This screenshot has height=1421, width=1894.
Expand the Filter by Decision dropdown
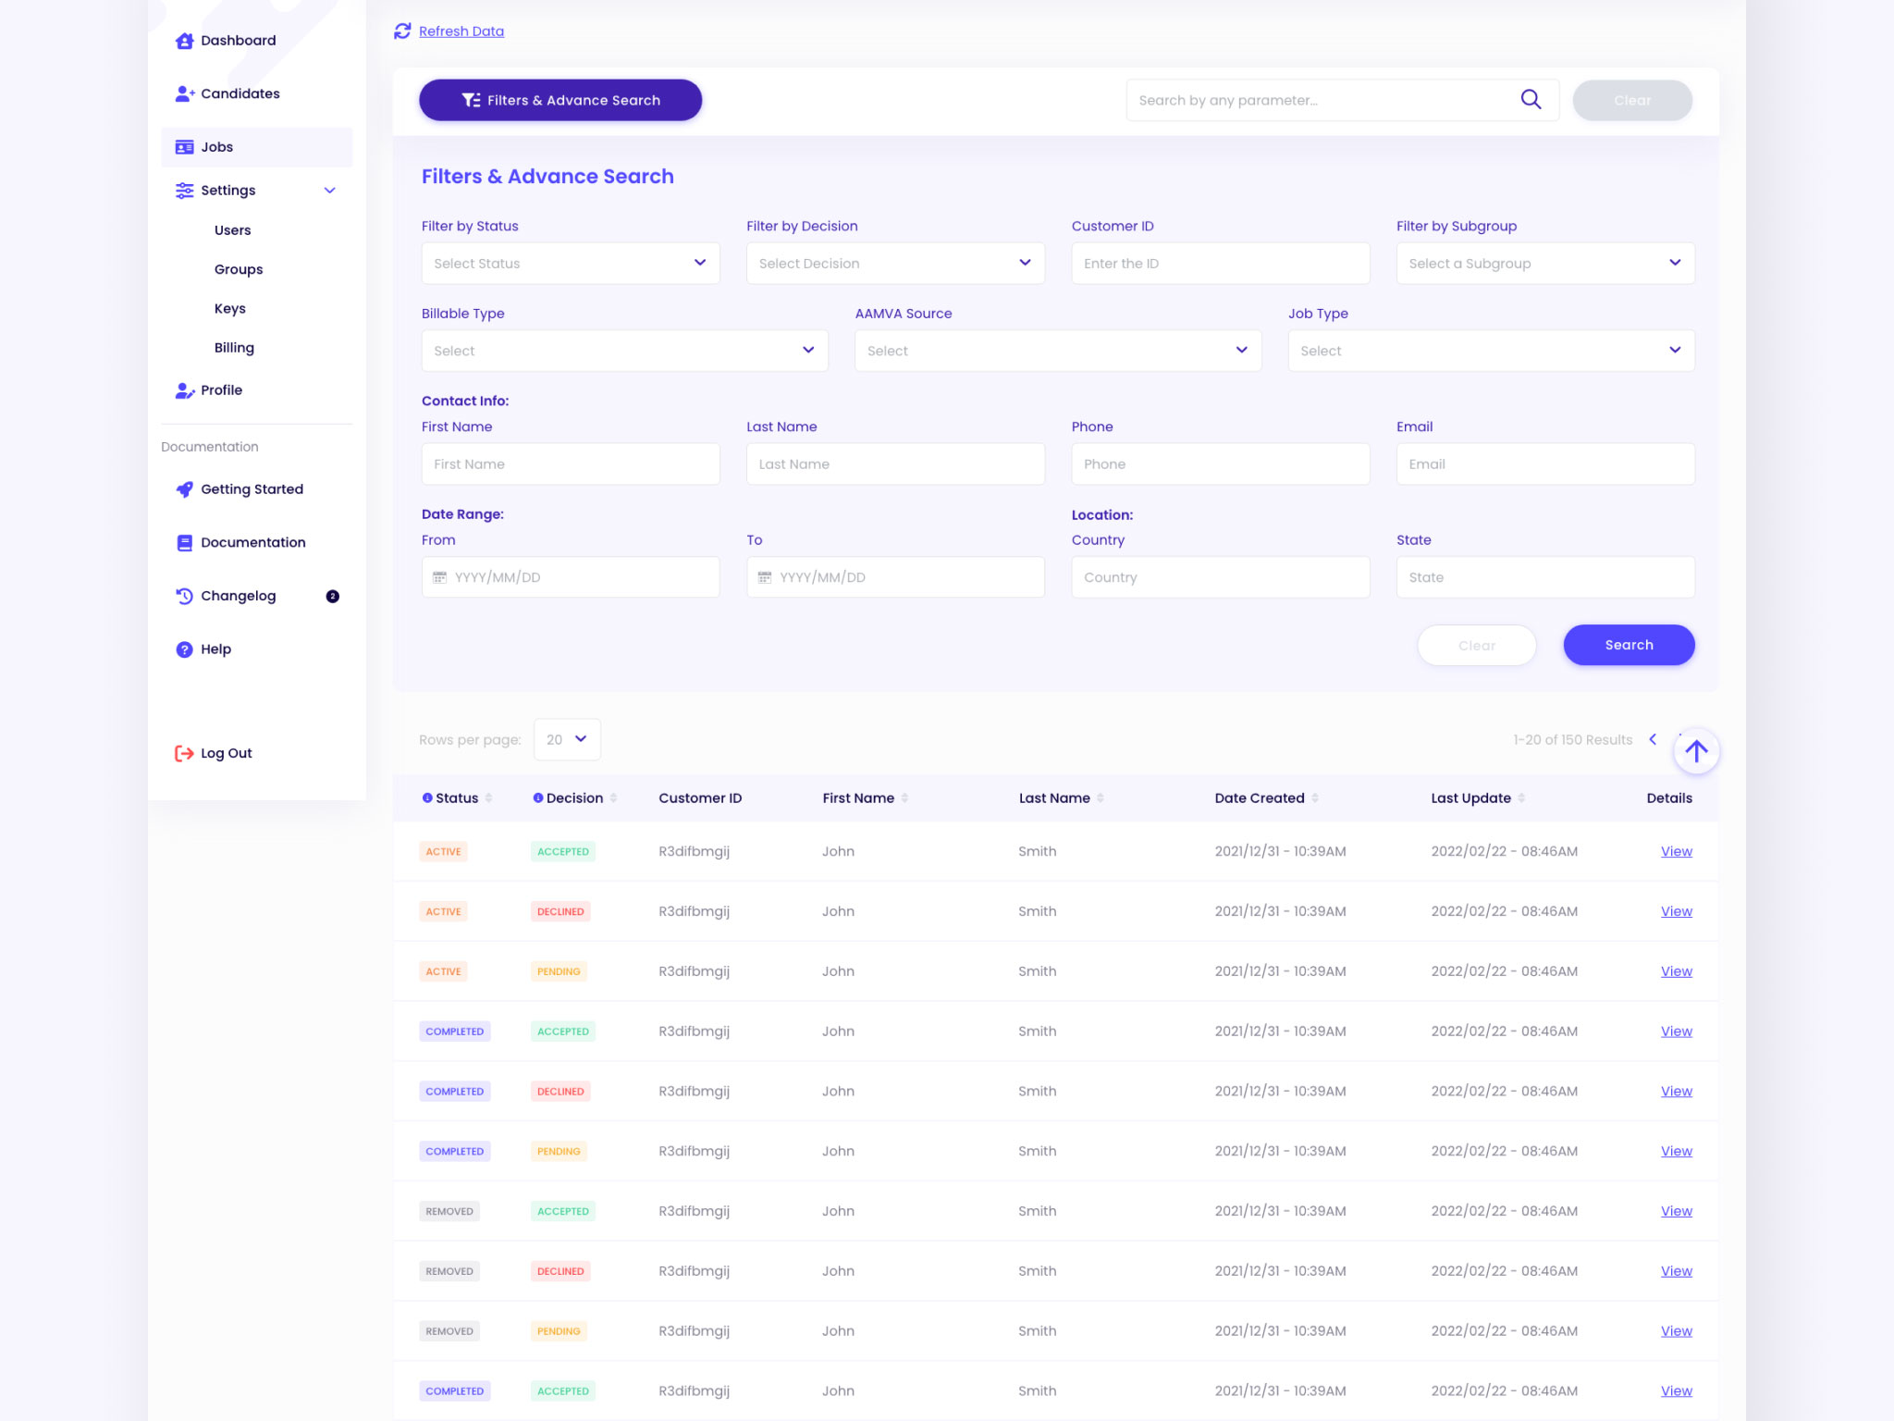click(x=1023, y=263)
